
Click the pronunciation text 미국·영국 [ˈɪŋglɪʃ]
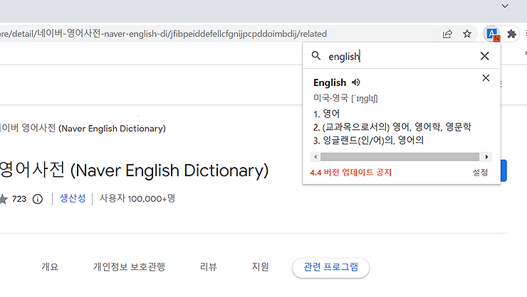(x=345, y=98)
